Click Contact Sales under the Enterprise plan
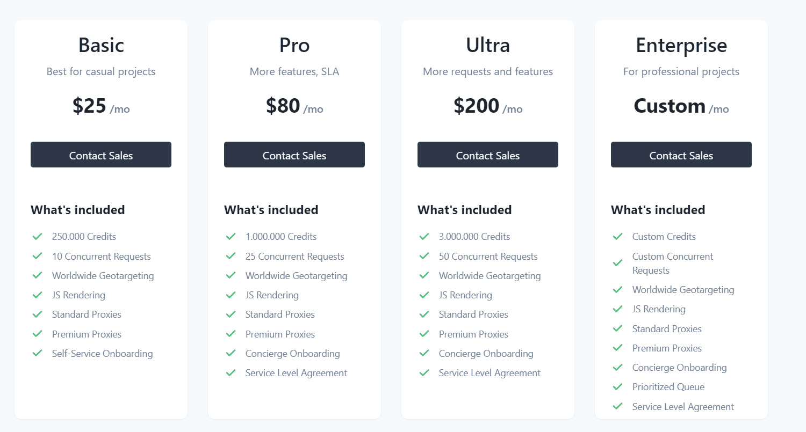 pos(681,155)
